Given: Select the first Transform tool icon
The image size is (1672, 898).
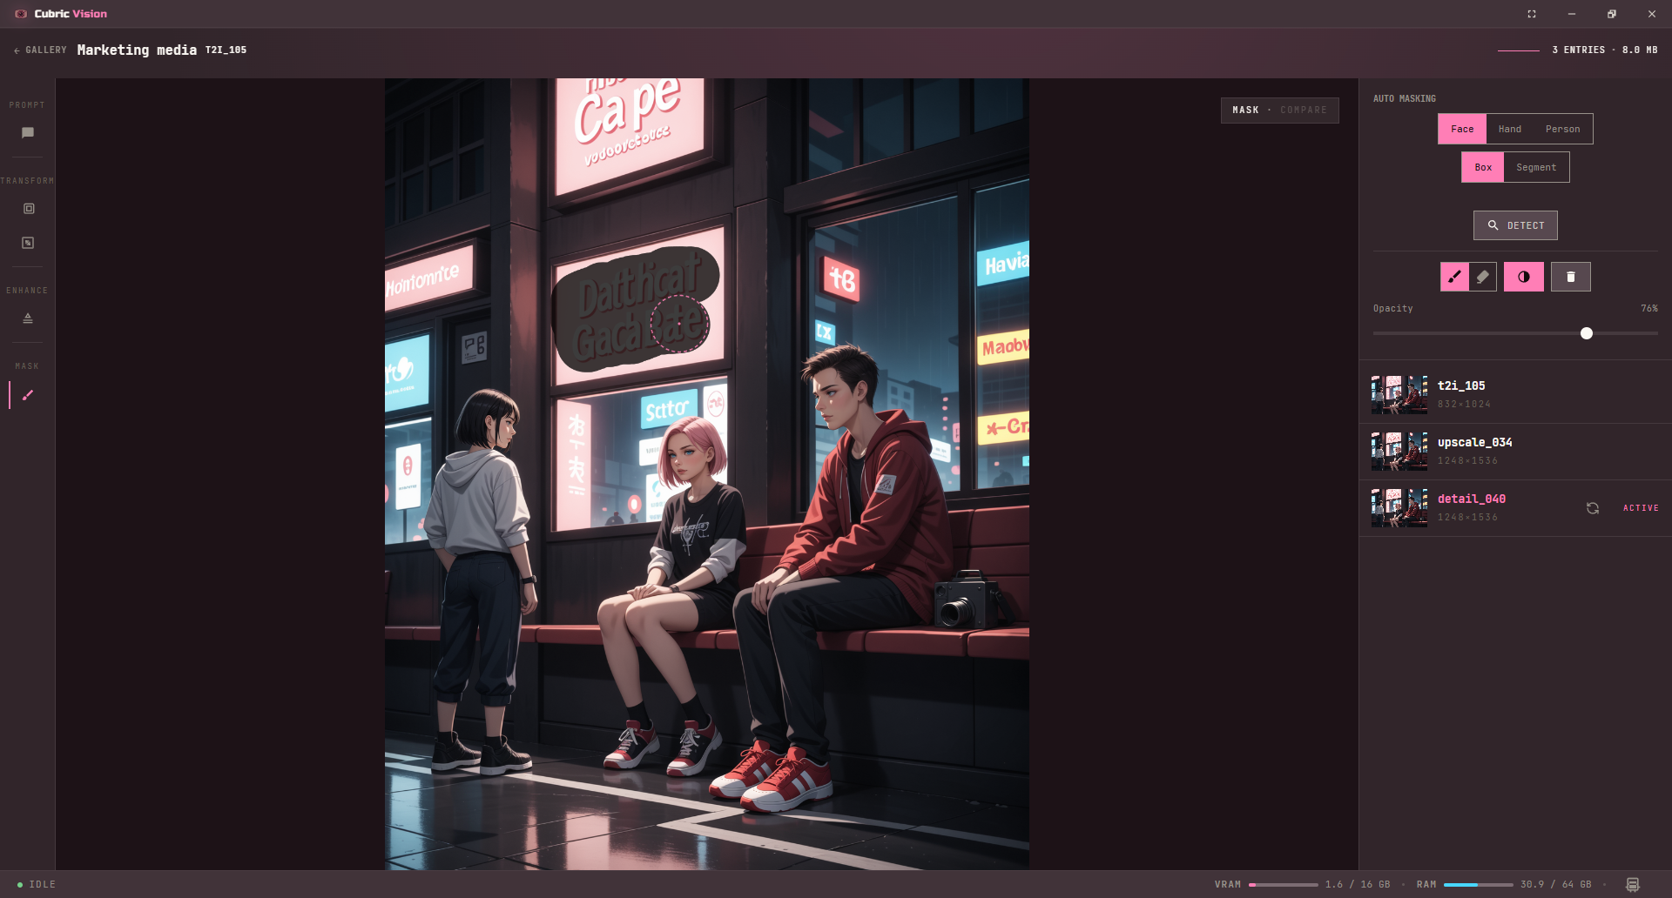Looking at the screenshot, I should pyautogui.click(x=29, y=209).
